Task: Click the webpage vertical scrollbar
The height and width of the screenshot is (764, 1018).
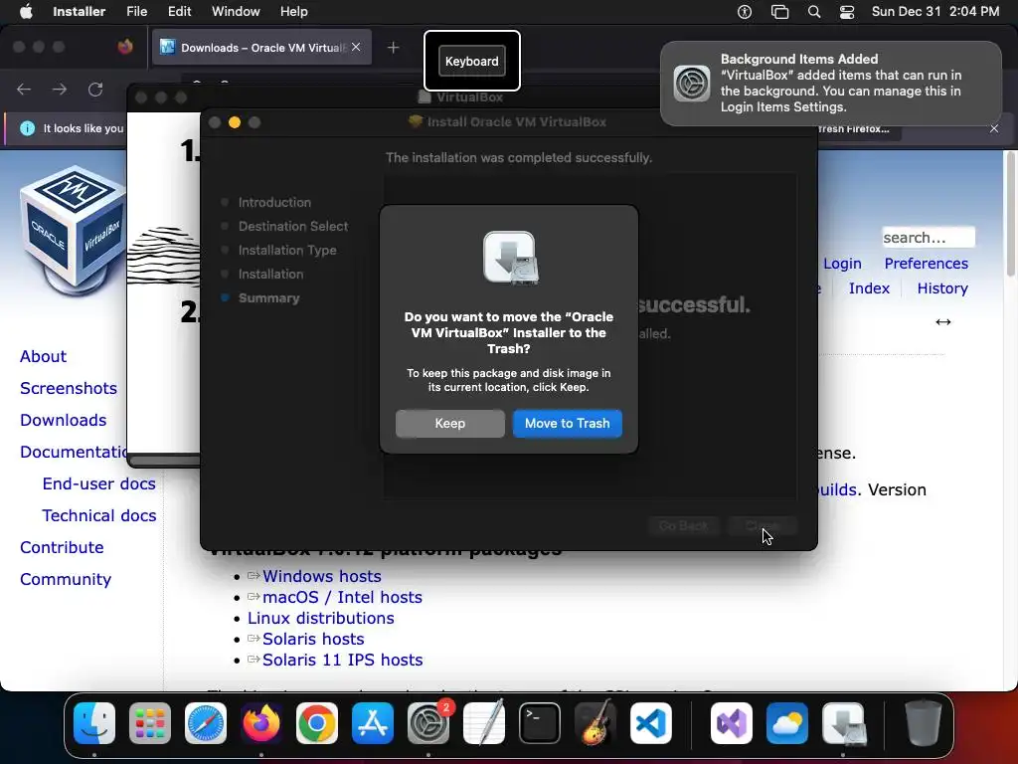Action: [1010, 215]
